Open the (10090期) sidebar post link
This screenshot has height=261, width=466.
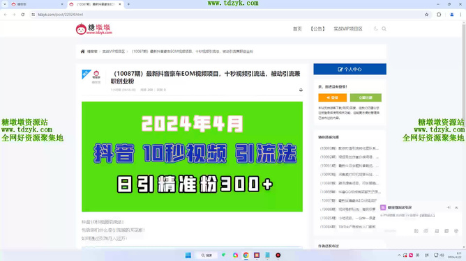tap(349, 175)
